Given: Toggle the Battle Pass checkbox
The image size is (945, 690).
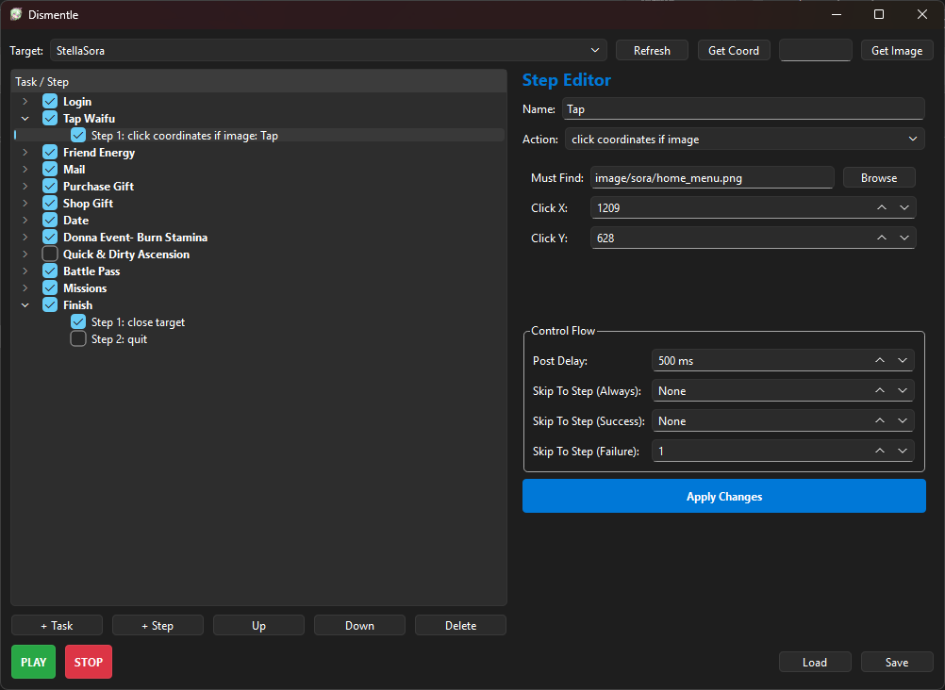Looking at the screenshot, I should coord(50,271).
